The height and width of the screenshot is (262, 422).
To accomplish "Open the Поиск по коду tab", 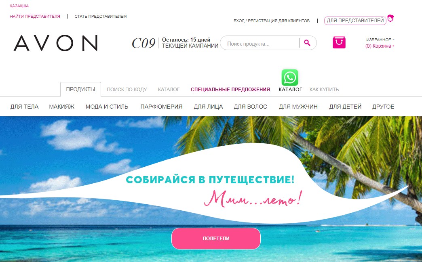I will (127, 90).
